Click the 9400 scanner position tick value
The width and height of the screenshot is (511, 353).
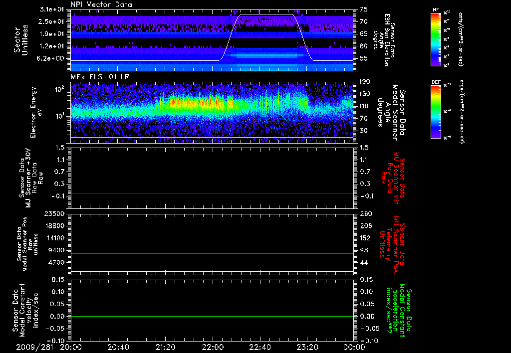pos(56,250)
